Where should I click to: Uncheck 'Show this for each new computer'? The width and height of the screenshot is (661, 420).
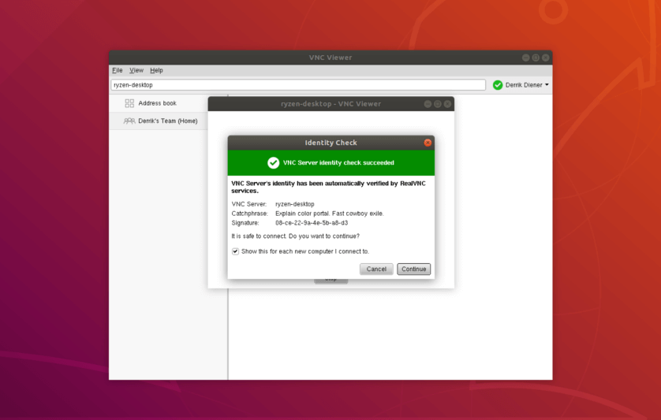(x=235, y=251)
